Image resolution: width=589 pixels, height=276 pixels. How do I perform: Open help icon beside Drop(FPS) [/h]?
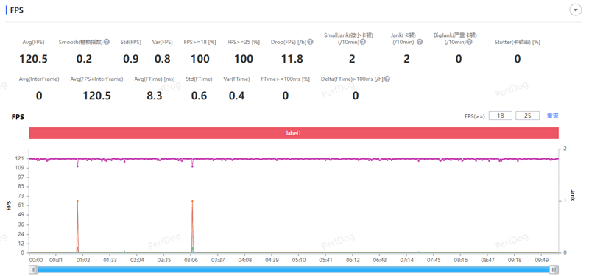[310, 42]
